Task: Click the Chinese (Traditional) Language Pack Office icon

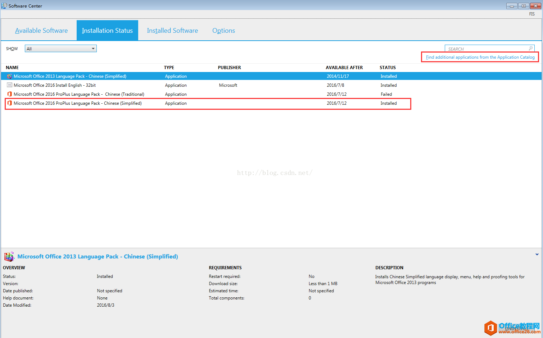Action: coord(9,94)
